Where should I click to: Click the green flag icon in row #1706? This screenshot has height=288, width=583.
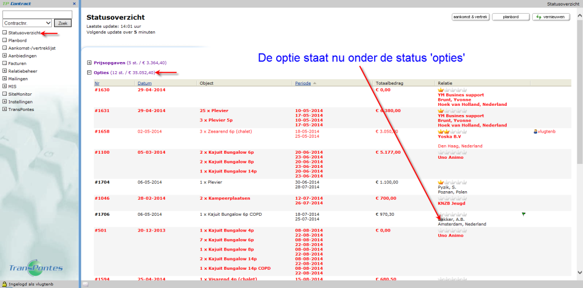[523, 213]
